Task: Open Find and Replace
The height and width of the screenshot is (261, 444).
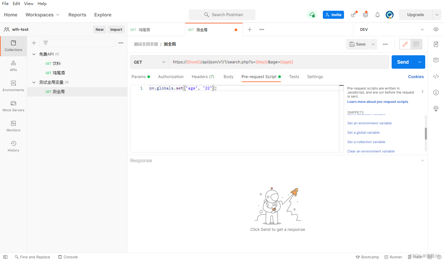Action: 32,257
